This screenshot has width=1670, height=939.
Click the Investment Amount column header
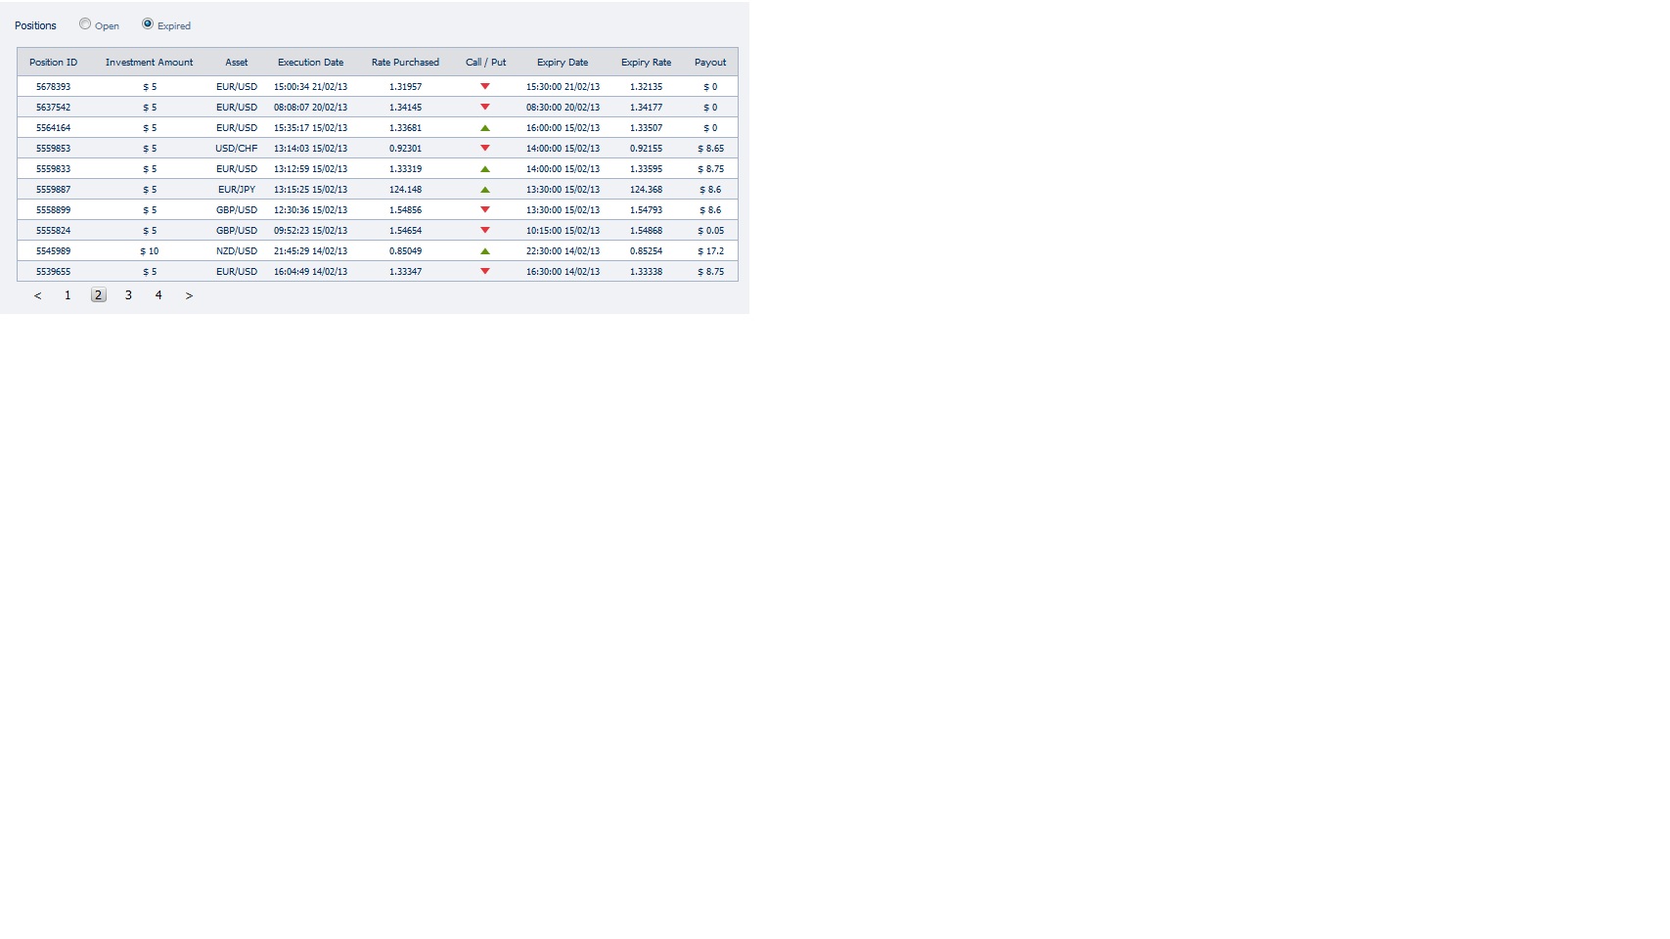pos(149,63)
